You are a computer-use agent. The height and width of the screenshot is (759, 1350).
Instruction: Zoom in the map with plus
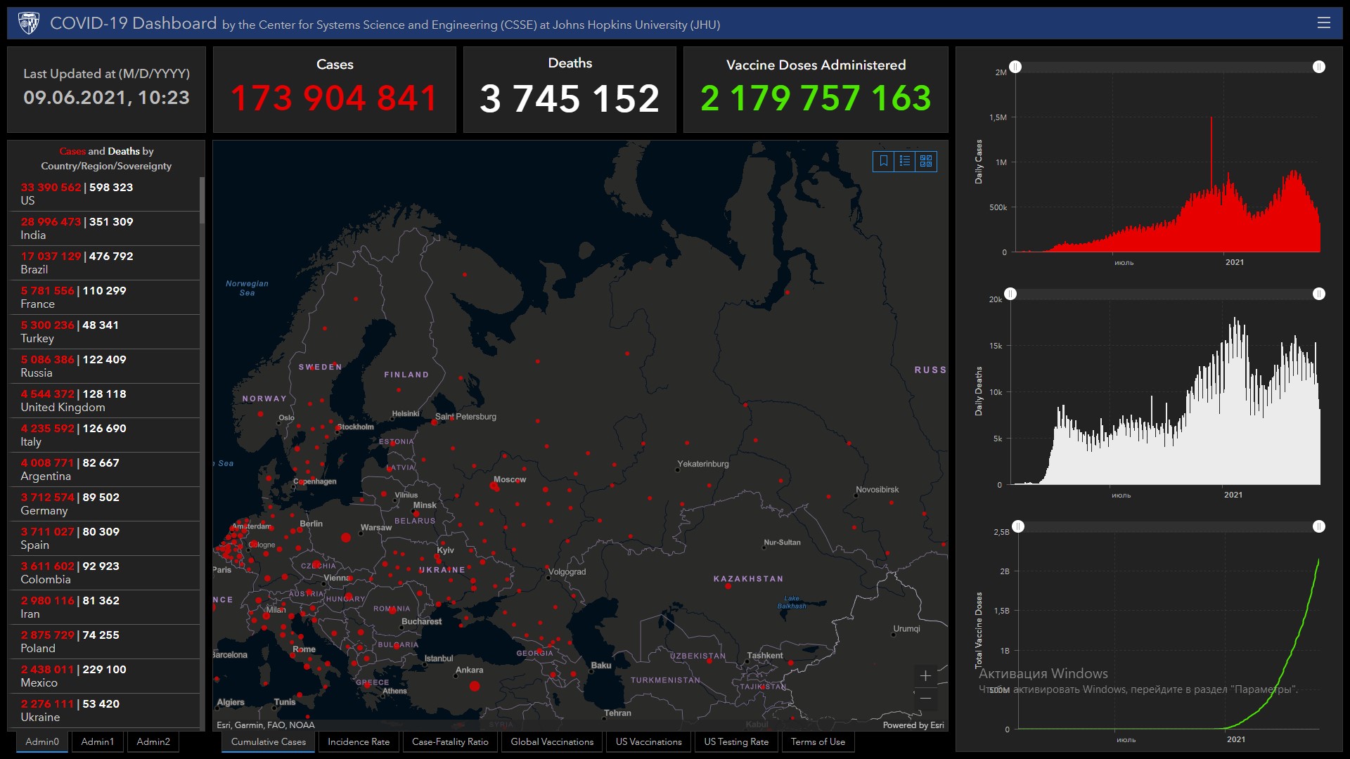(x=925, y=675)
